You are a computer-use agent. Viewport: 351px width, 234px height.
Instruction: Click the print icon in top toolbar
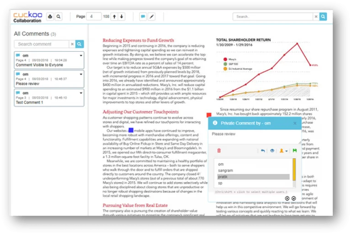point(50,16)
